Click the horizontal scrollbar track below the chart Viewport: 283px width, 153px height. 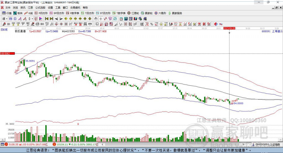(173, 144)
